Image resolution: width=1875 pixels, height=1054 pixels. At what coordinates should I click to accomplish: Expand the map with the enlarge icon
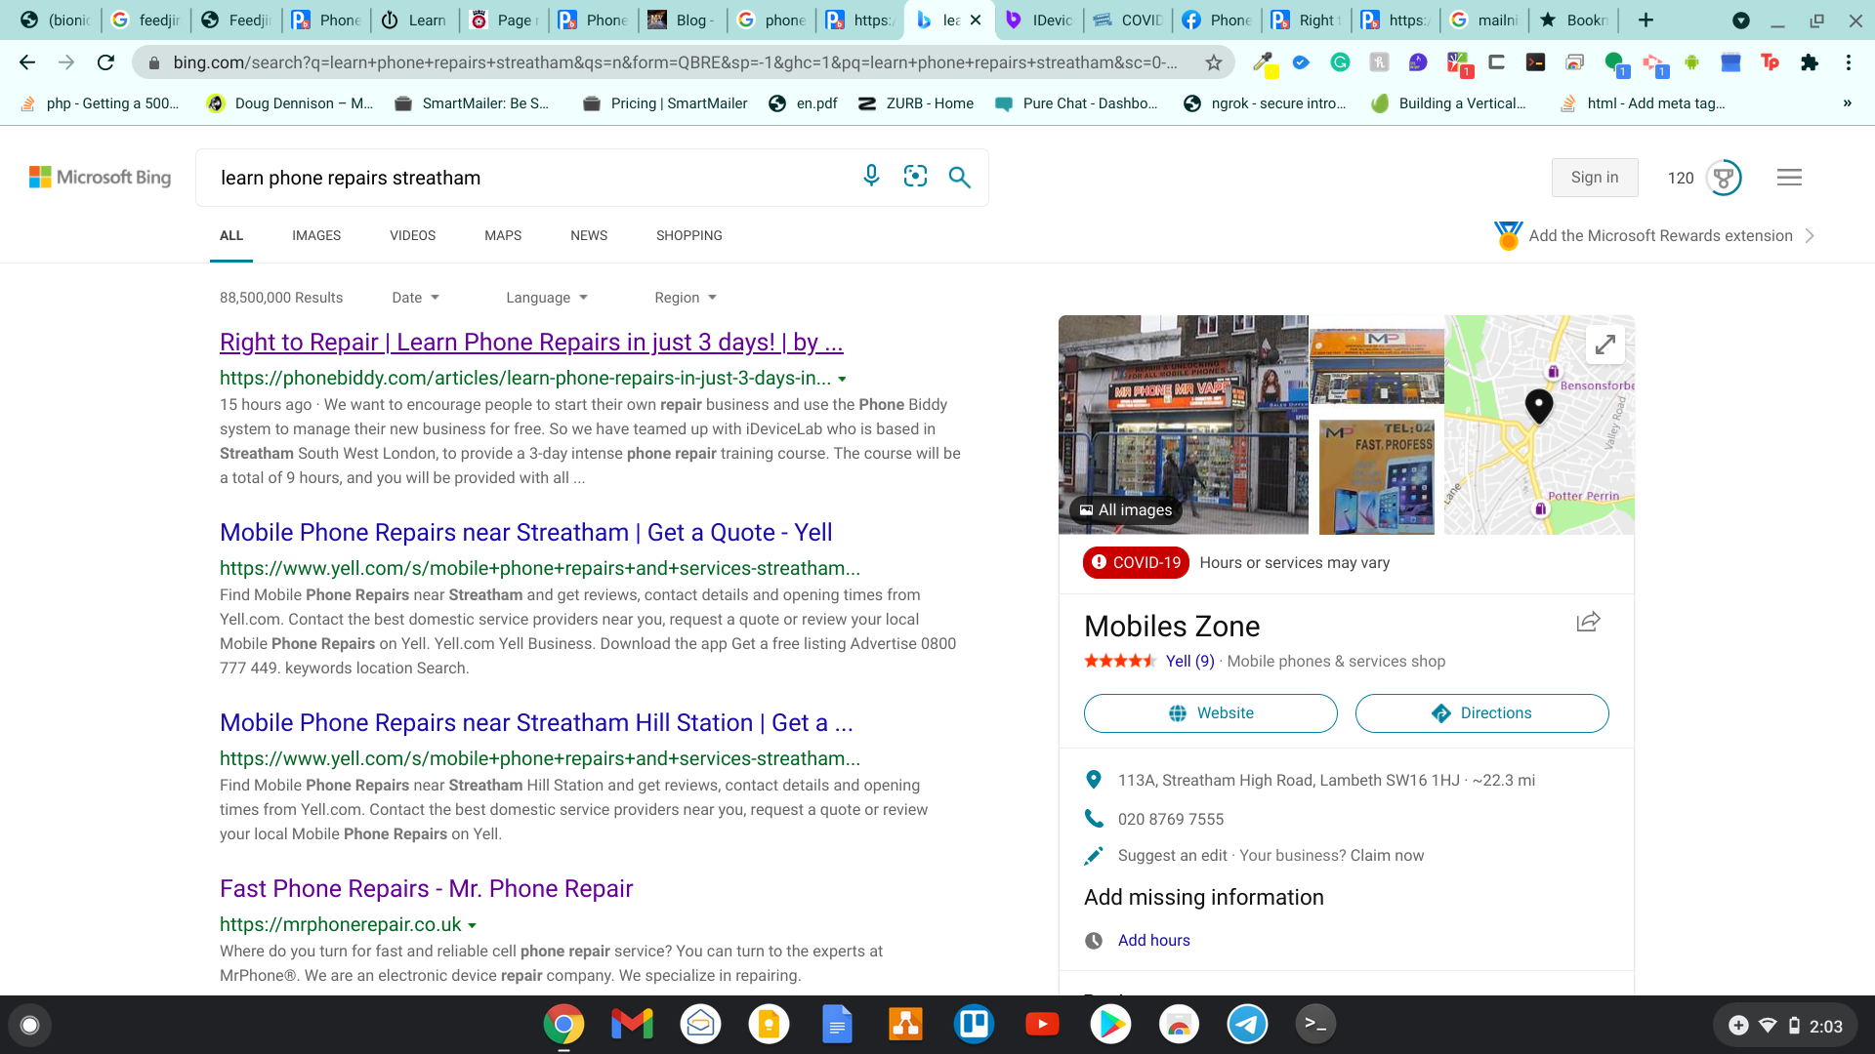[1604, 345]
